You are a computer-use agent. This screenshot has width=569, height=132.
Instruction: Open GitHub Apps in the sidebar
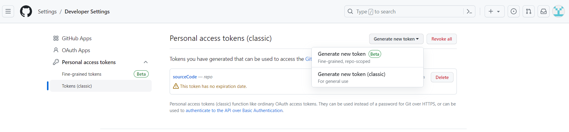click(77, 38)
